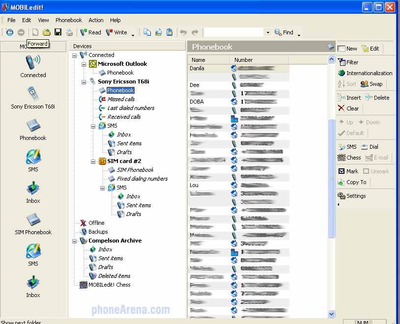400x324 pixels.
Task: Collapse the Compelson Archive node
Action: click(x=75, y=241)
